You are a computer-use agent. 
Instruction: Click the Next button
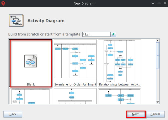point(136,114)
